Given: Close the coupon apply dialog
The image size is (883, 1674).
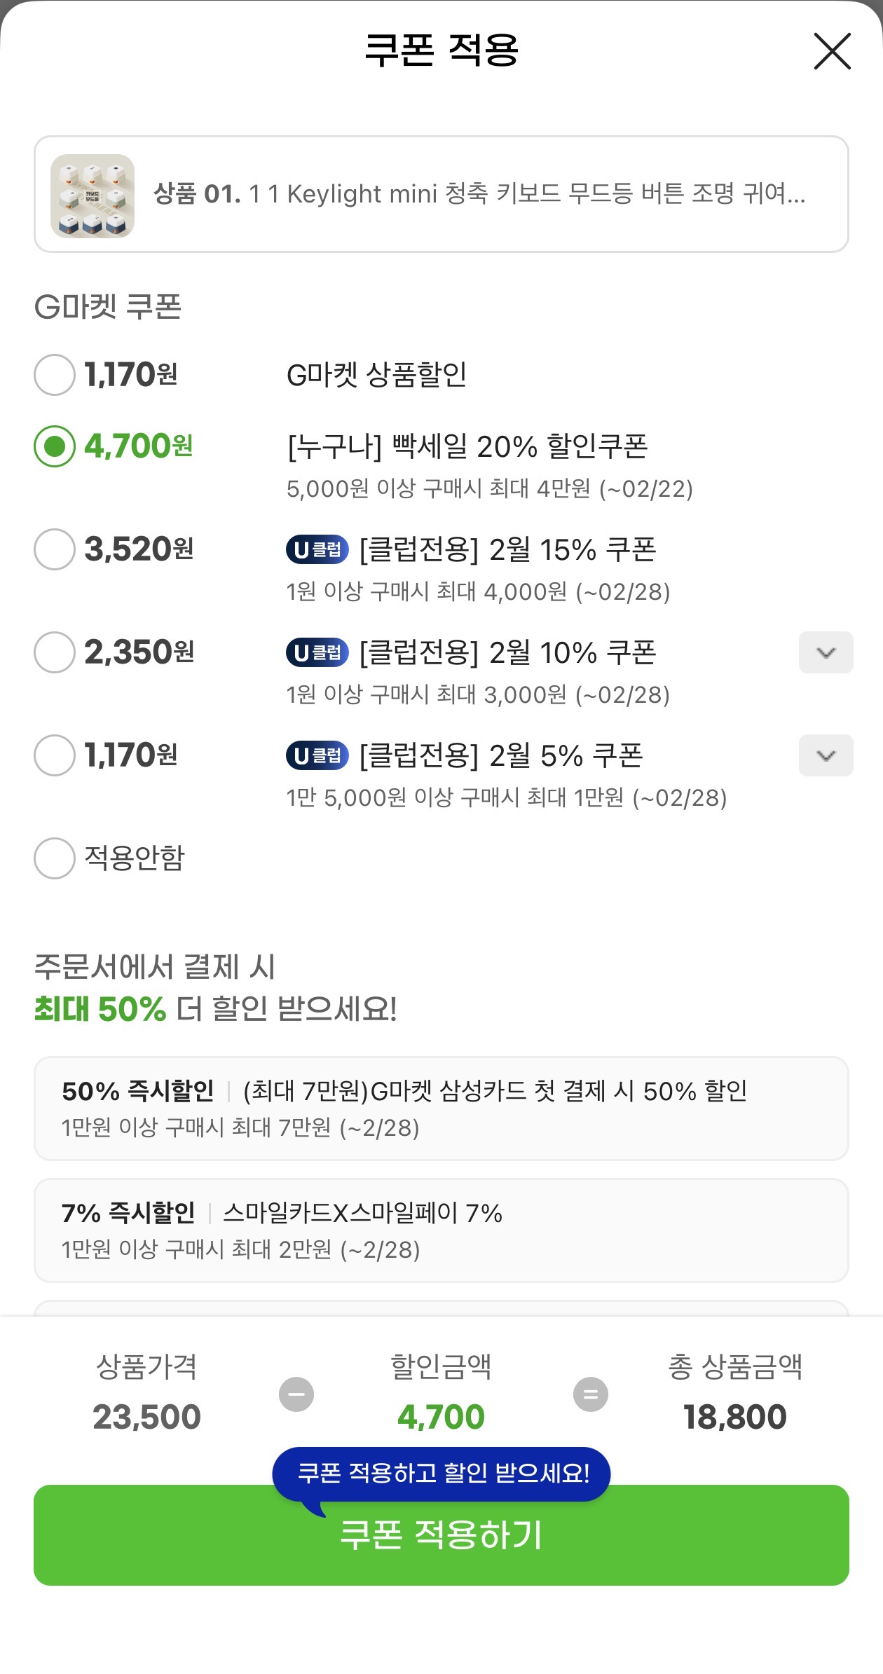Looking at the screenshot, I should [x=832, y=51].
